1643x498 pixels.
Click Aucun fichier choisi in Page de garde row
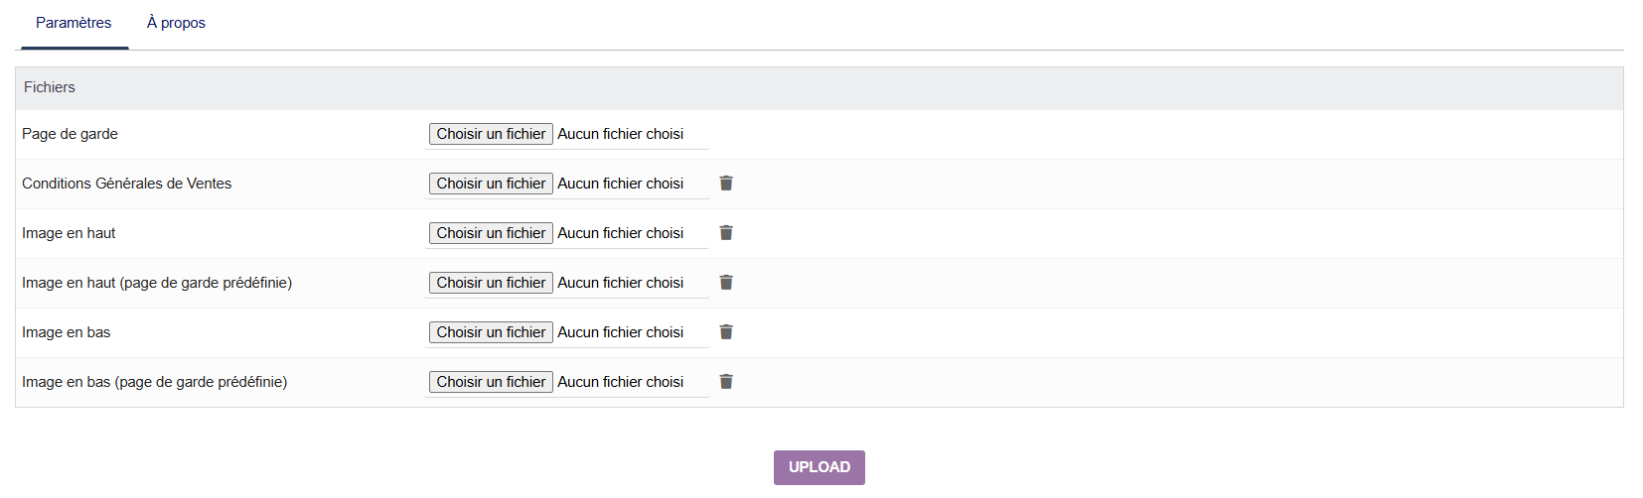click(620, 134)
